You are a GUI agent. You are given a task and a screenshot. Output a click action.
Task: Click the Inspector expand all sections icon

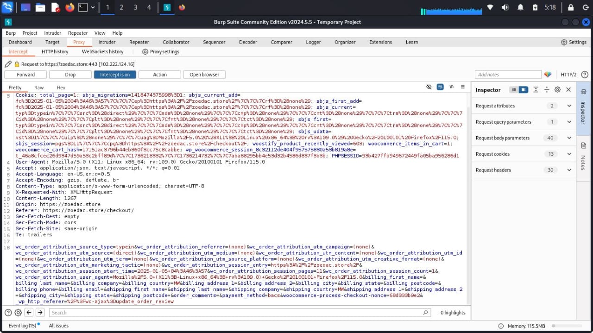(536, 90)
